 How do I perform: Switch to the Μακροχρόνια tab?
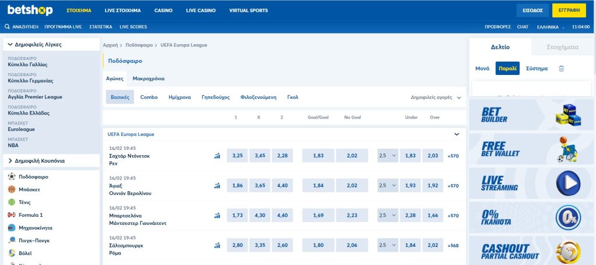148,79
